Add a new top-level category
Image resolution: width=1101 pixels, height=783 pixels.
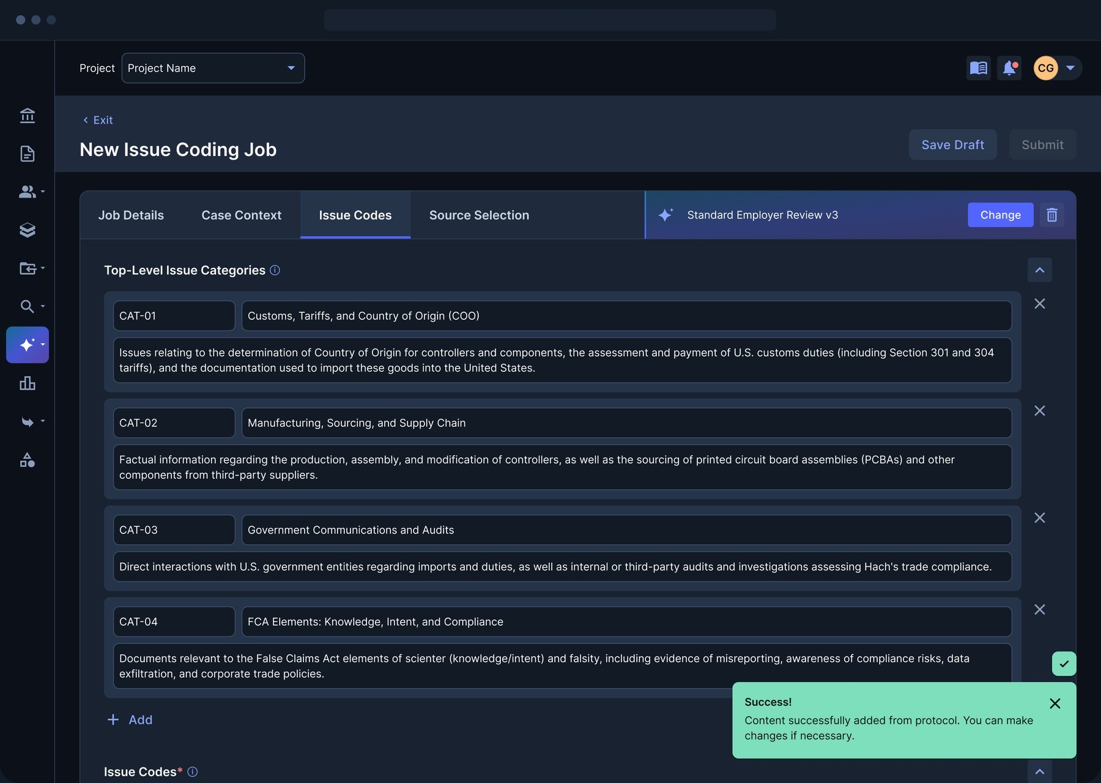point(130,719)
